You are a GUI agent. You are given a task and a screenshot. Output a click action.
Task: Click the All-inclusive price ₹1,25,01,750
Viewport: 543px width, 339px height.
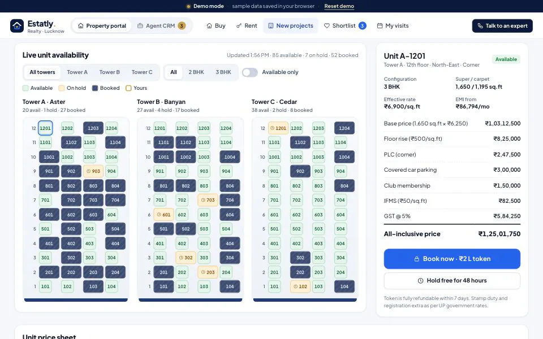pos(499,234)
